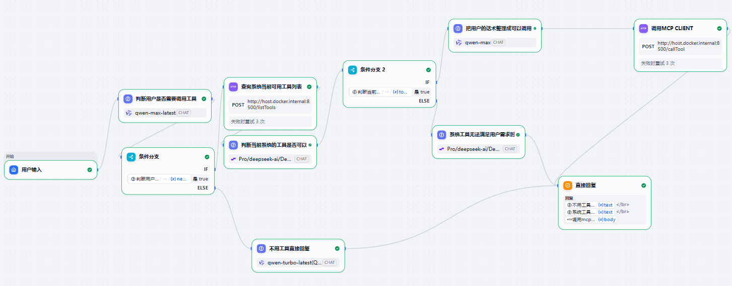Click the condition row in 条件分支 node
732x286 pixels.
click(x=168, y=179)
